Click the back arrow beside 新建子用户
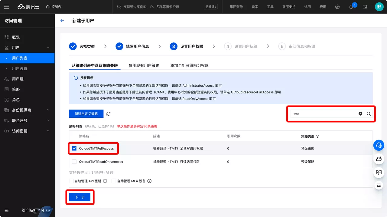 pos(62,21)
